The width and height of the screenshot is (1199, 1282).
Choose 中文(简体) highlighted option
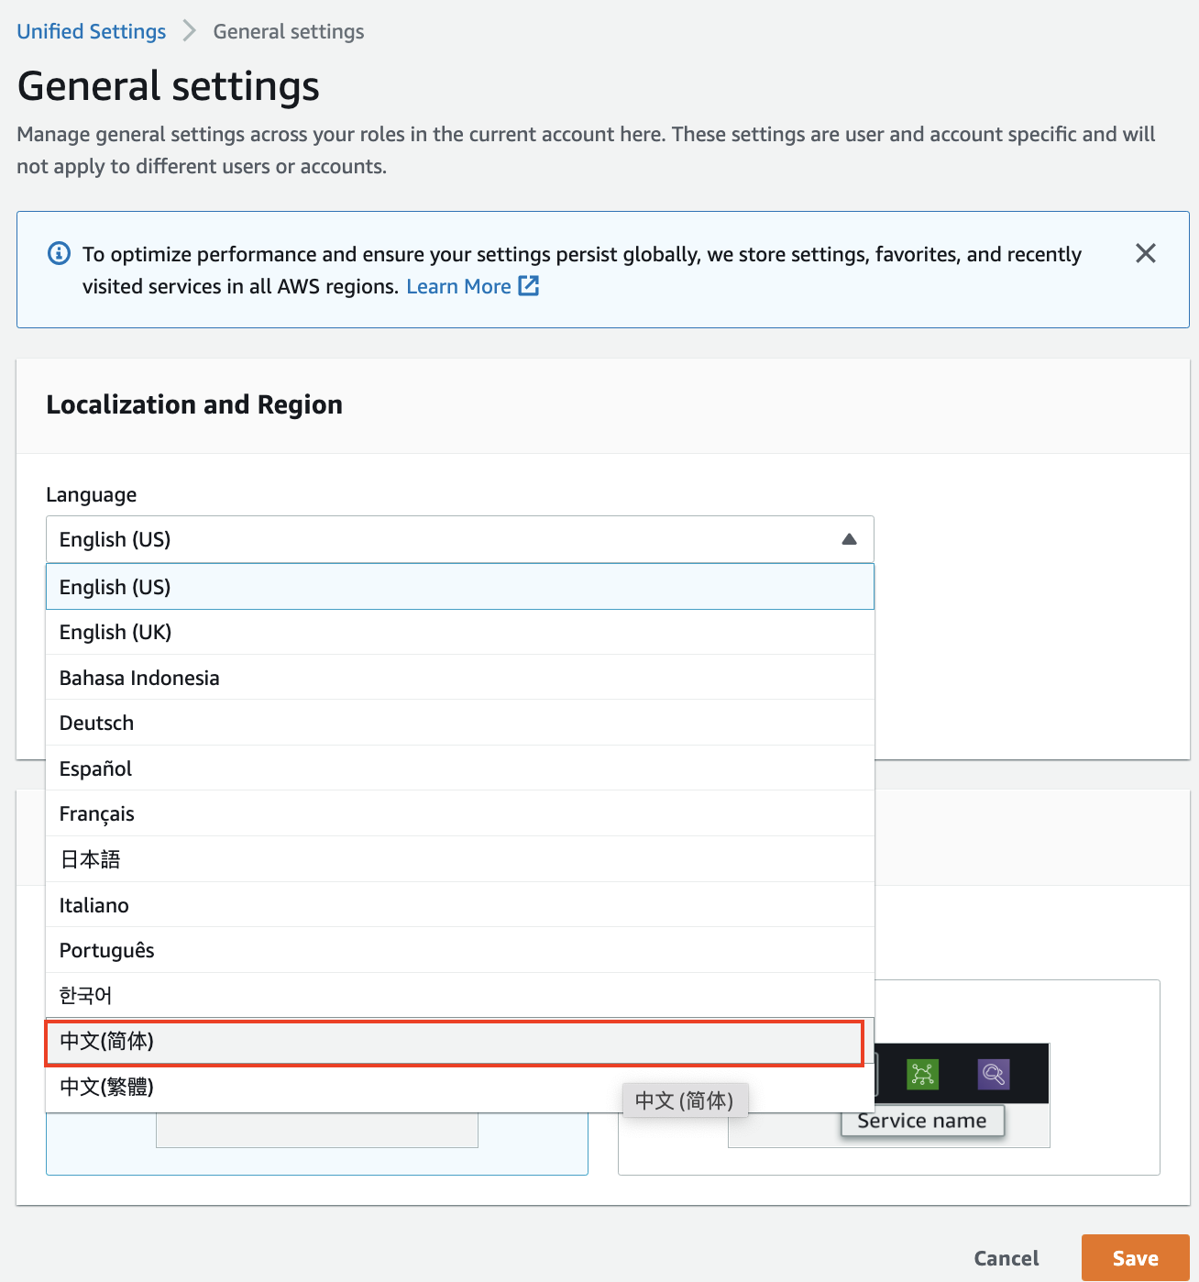tap(454, 1042)
